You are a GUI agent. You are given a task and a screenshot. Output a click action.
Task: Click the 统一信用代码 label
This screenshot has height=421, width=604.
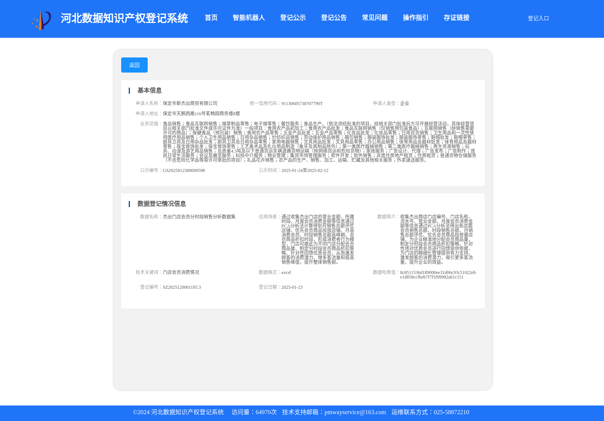pyautogui.click(x=265, y=103)
